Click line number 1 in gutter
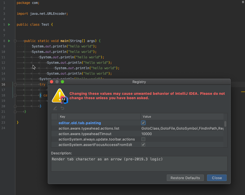245x195 pixels. pos(4,3)
